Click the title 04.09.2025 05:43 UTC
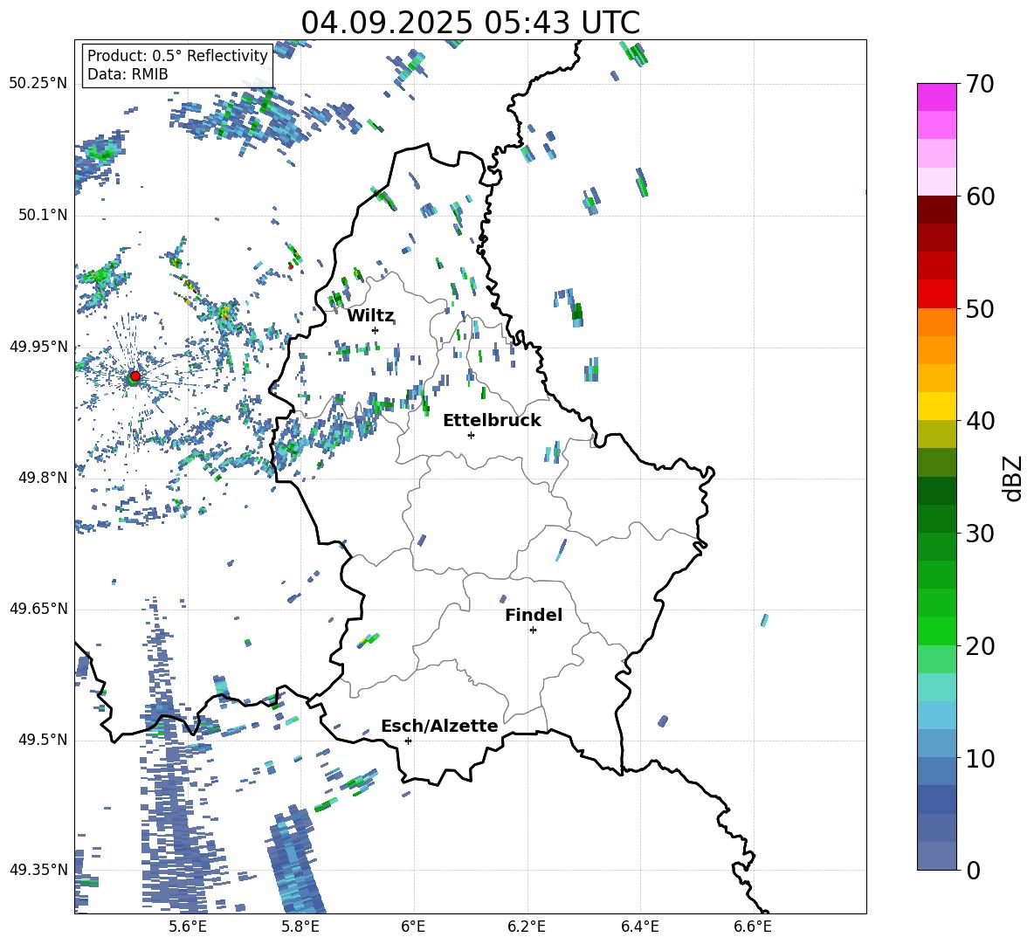The width and height of the screenshot is (1034, 944). coord(470,23)
